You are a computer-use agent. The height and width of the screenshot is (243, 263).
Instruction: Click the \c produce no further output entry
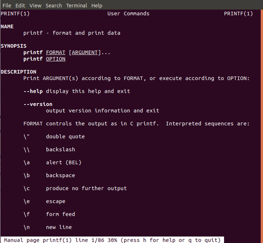[75, 188]
